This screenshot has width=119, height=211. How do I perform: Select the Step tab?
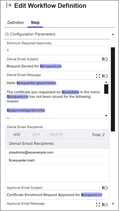coord(35,22)
